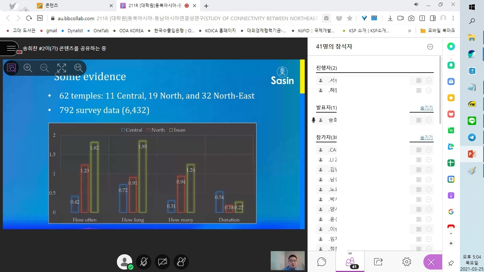Image resolution: width=484 pixels, height=272 pixels.
Task: Expand hidden bookmarks with the chevron
Action: point(410,31)
